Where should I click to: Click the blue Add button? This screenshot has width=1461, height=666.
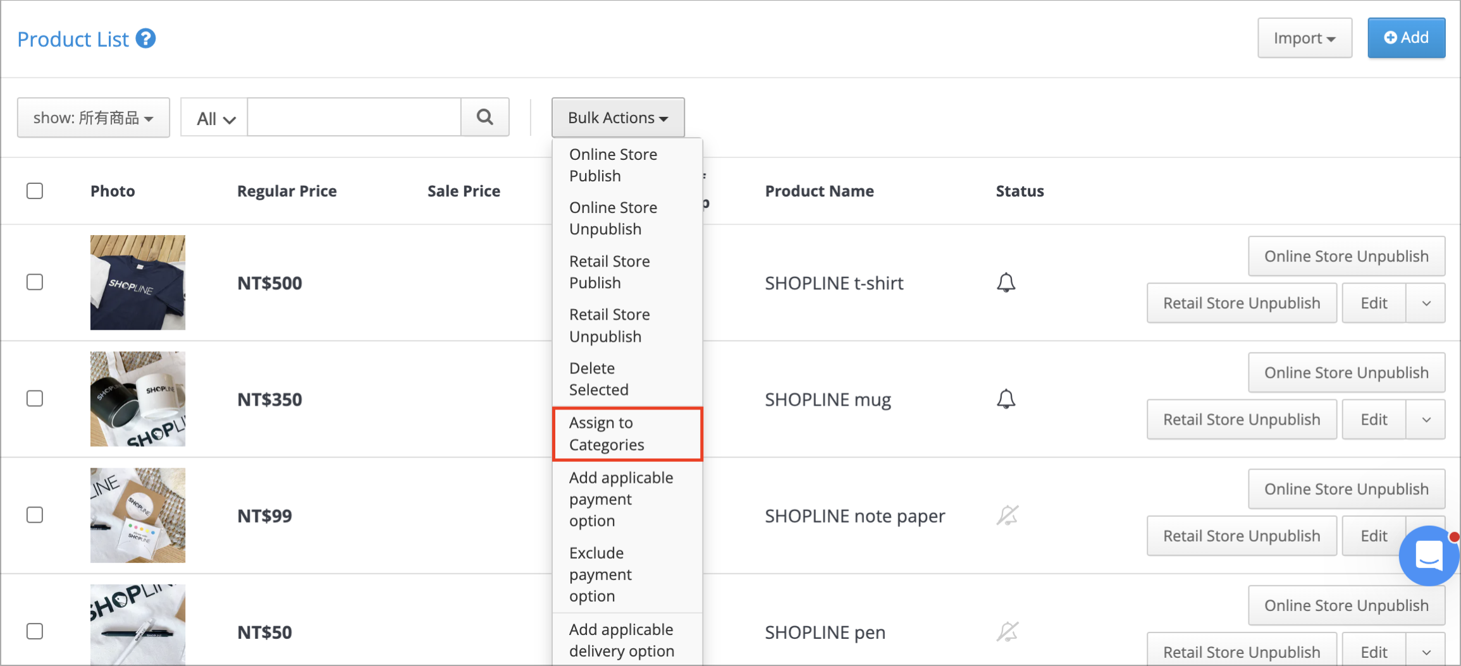pyautogui.click(x=1407, y=38)
